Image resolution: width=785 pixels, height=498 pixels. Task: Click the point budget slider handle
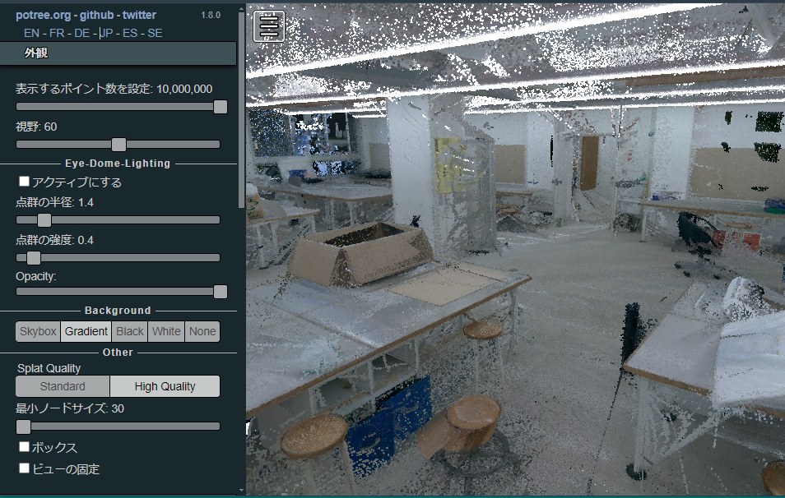(221, 107)
